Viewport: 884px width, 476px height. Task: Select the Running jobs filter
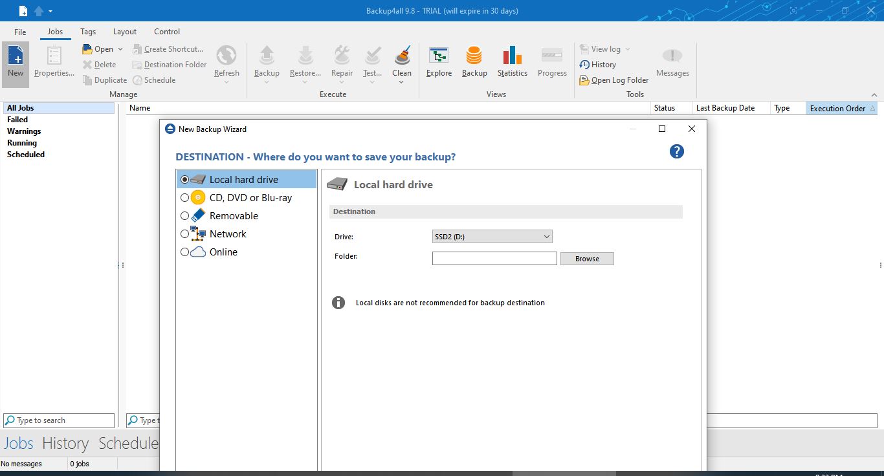(x=22, y=143)
